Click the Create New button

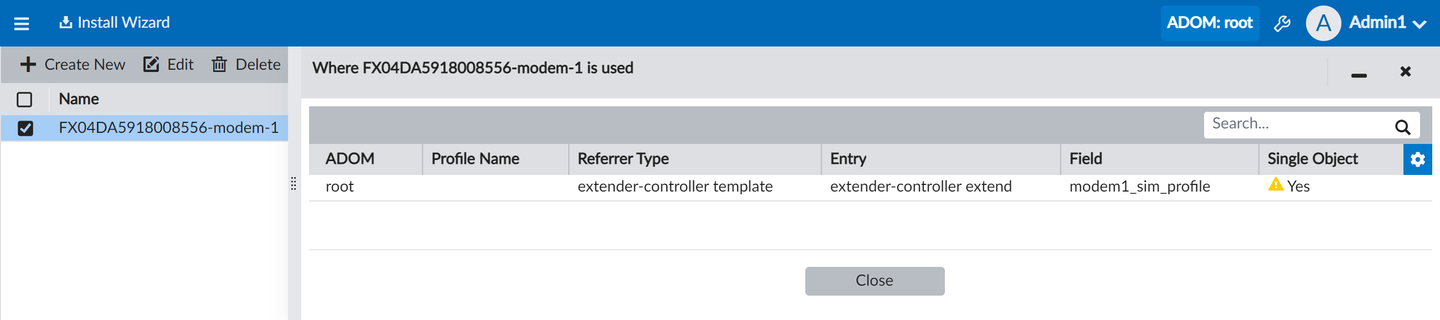point(73,65)
